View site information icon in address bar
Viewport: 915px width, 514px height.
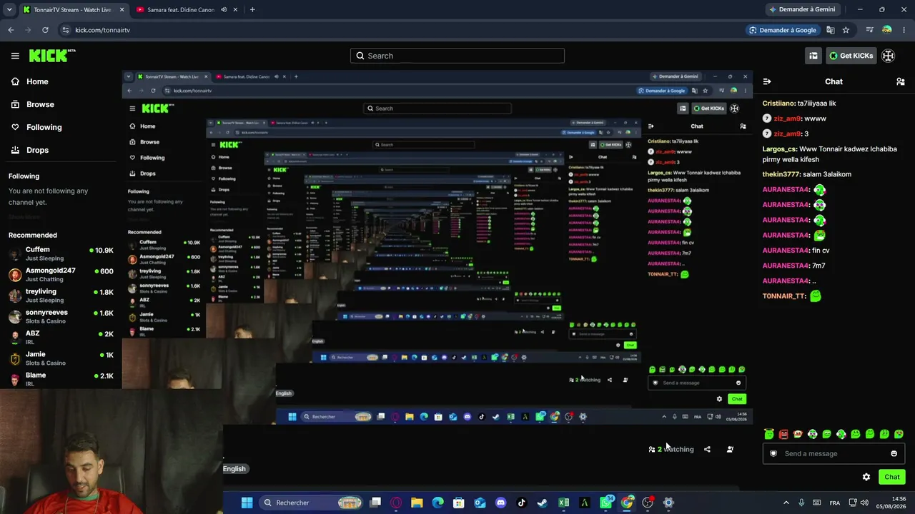pos(66,30)
